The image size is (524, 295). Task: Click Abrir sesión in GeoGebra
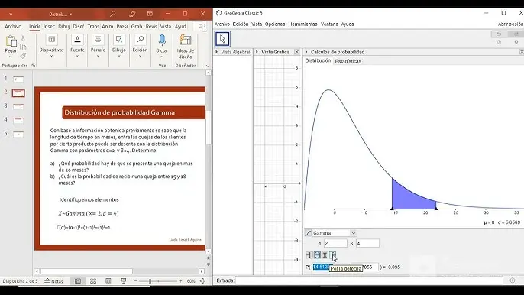tap(510, 24)
